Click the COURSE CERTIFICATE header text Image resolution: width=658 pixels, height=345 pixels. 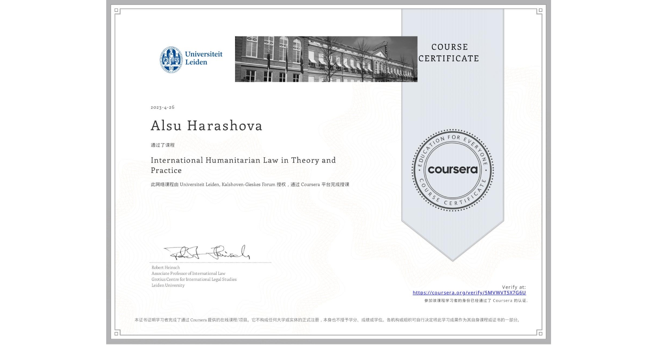448,53
